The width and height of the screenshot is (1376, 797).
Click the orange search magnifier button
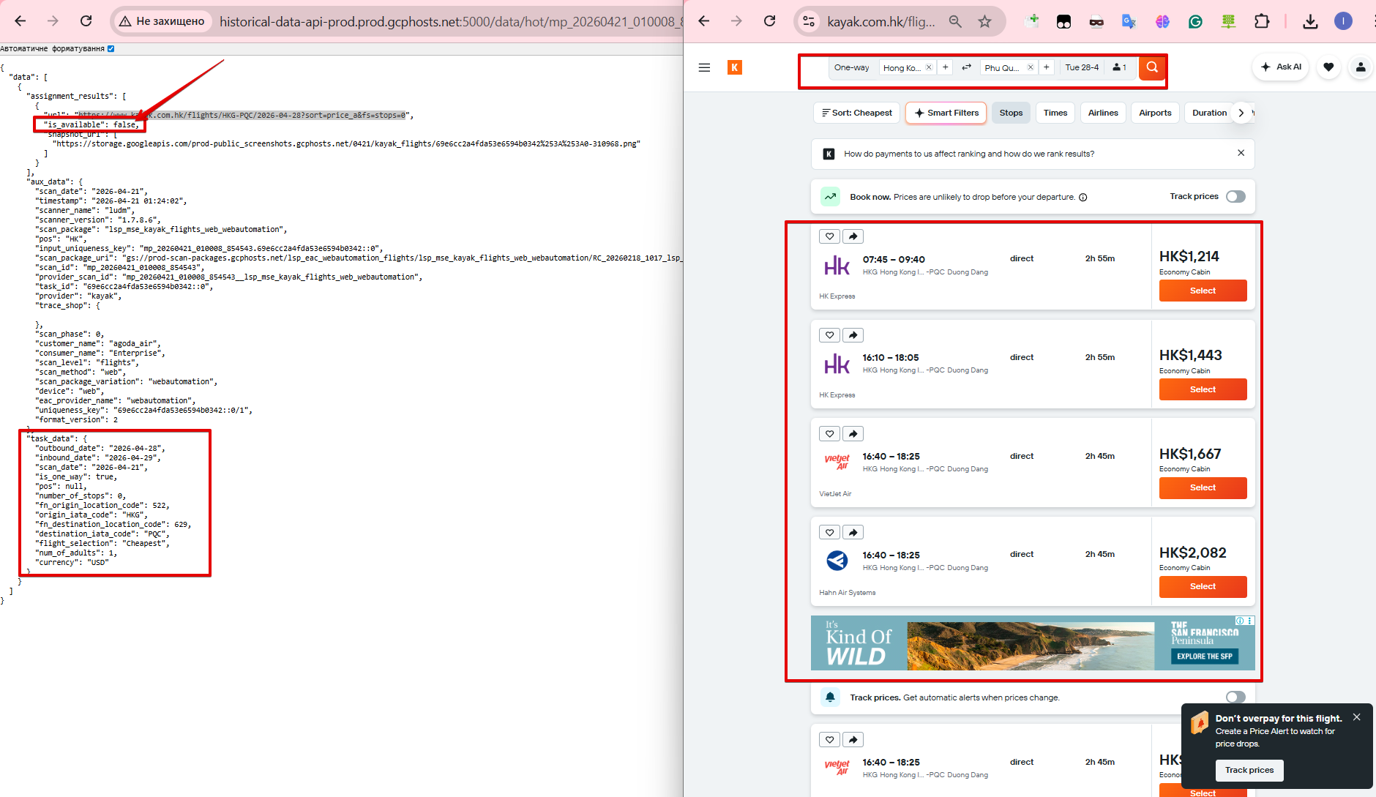tap(1152, 67)
